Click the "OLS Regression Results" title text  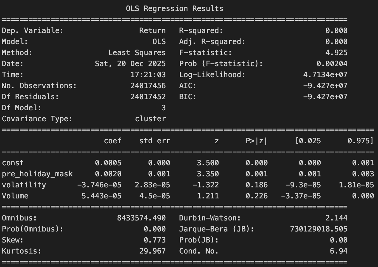175,9
